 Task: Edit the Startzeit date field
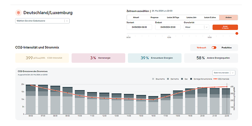[x=139, y=27]
